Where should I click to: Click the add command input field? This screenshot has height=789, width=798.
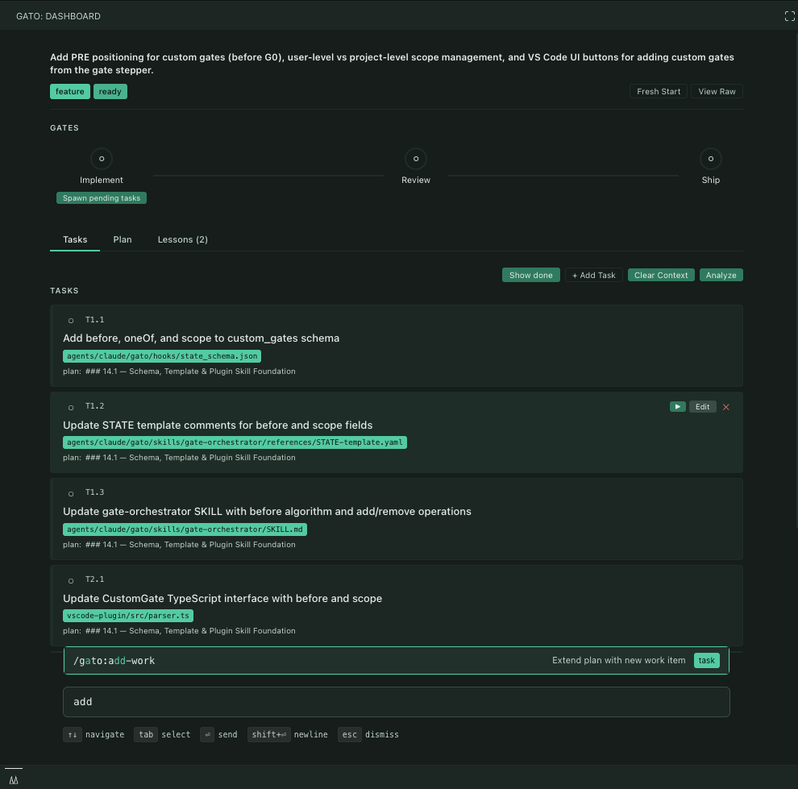click(396, 701)
